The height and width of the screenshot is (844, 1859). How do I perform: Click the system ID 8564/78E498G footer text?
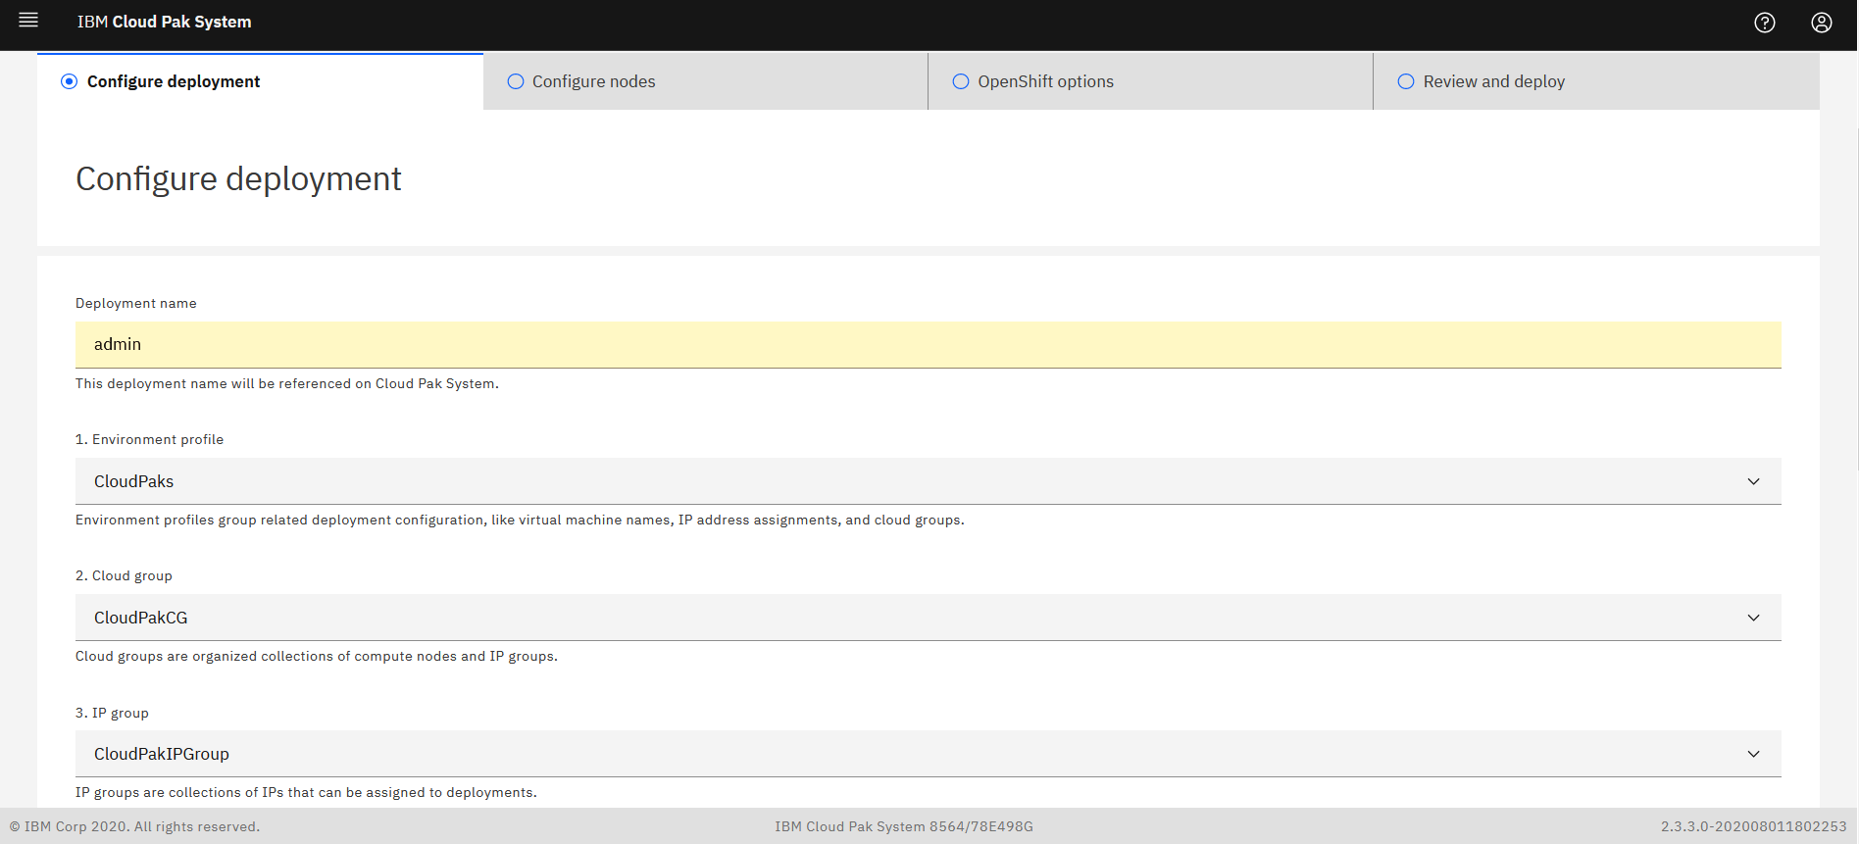904,826
